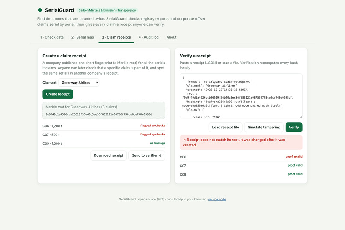Click C07 in the verify results list
Screen dimensions: 345x230
click(x=183, y=166)
